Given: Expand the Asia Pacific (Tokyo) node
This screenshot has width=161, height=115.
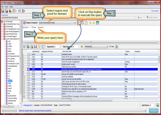Looking at the screenshot, I should pyautogui.click(x=2, y=34).
